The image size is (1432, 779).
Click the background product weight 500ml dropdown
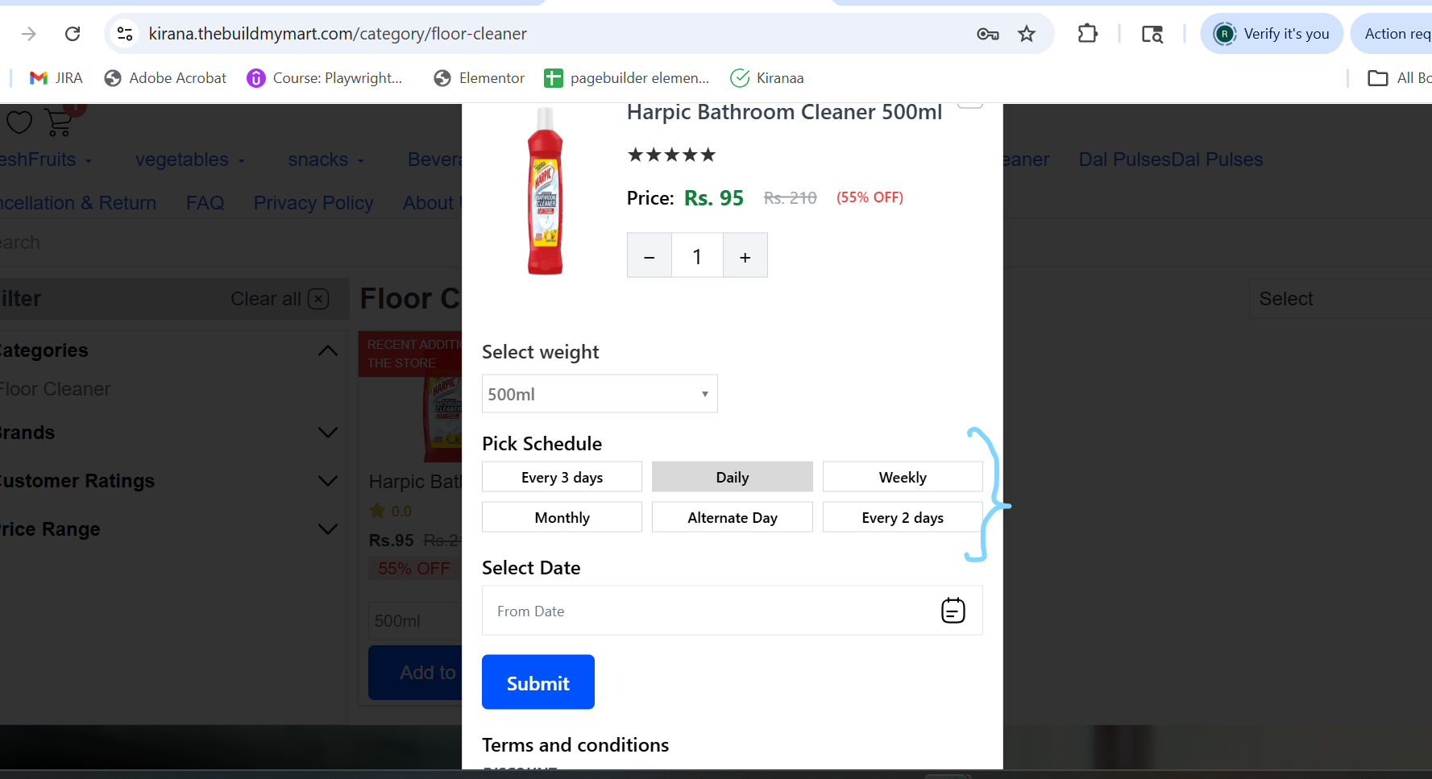coord(416,621)
